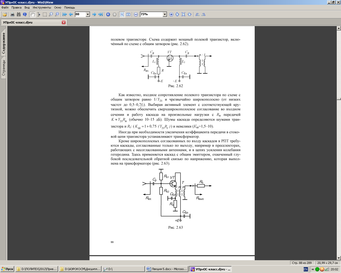Go to the first page
Viewport: 341px width, 273px height.
tap(65, 14)
